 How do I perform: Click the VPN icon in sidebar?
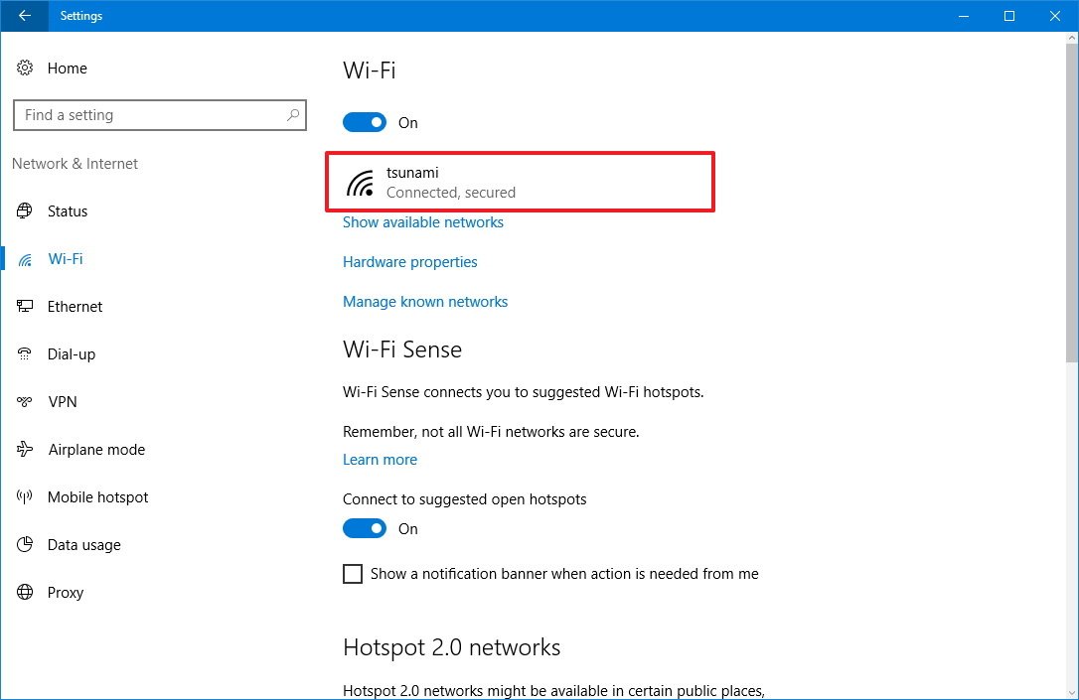coord(26,402)
